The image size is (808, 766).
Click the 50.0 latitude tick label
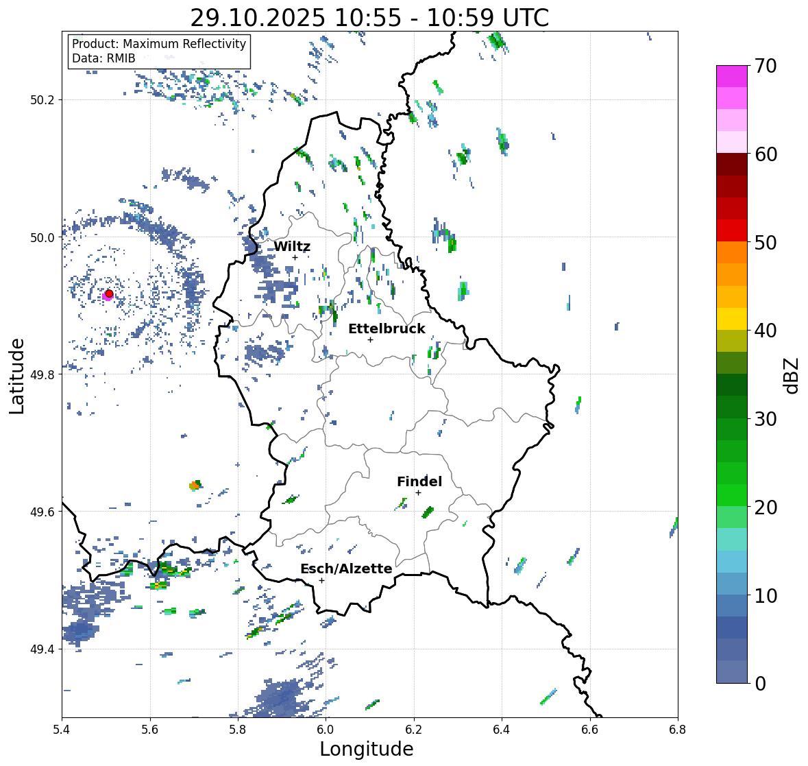click(x=42, y=238)
